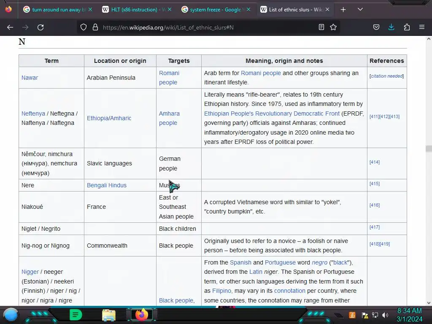The width and height of the screenshot is (432, 324).
Task: Open the Neftenya link
Action: click(33, 113)
